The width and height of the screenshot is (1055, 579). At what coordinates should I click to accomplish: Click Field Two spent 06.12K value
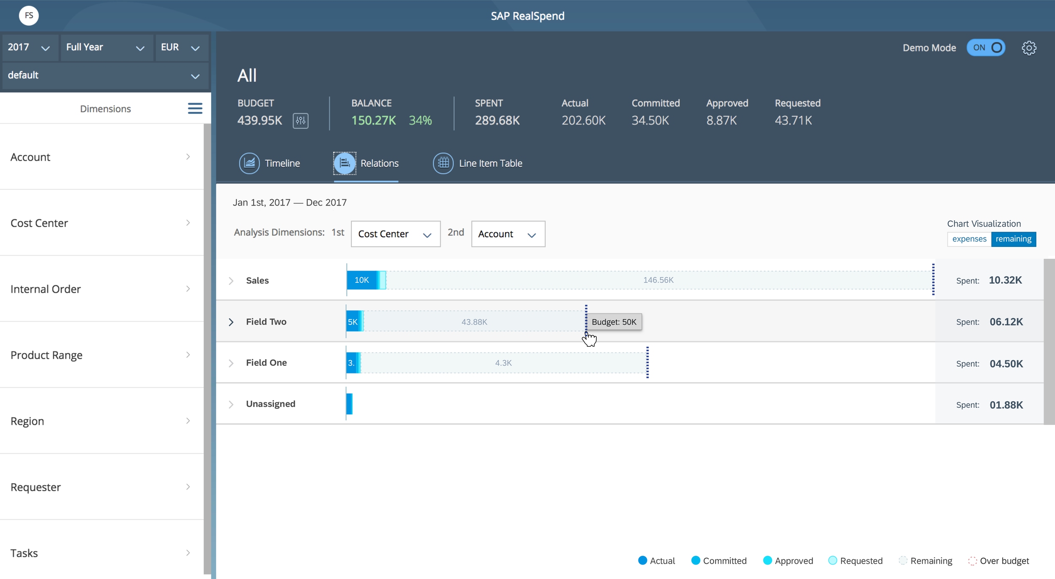coord(1006,322)
